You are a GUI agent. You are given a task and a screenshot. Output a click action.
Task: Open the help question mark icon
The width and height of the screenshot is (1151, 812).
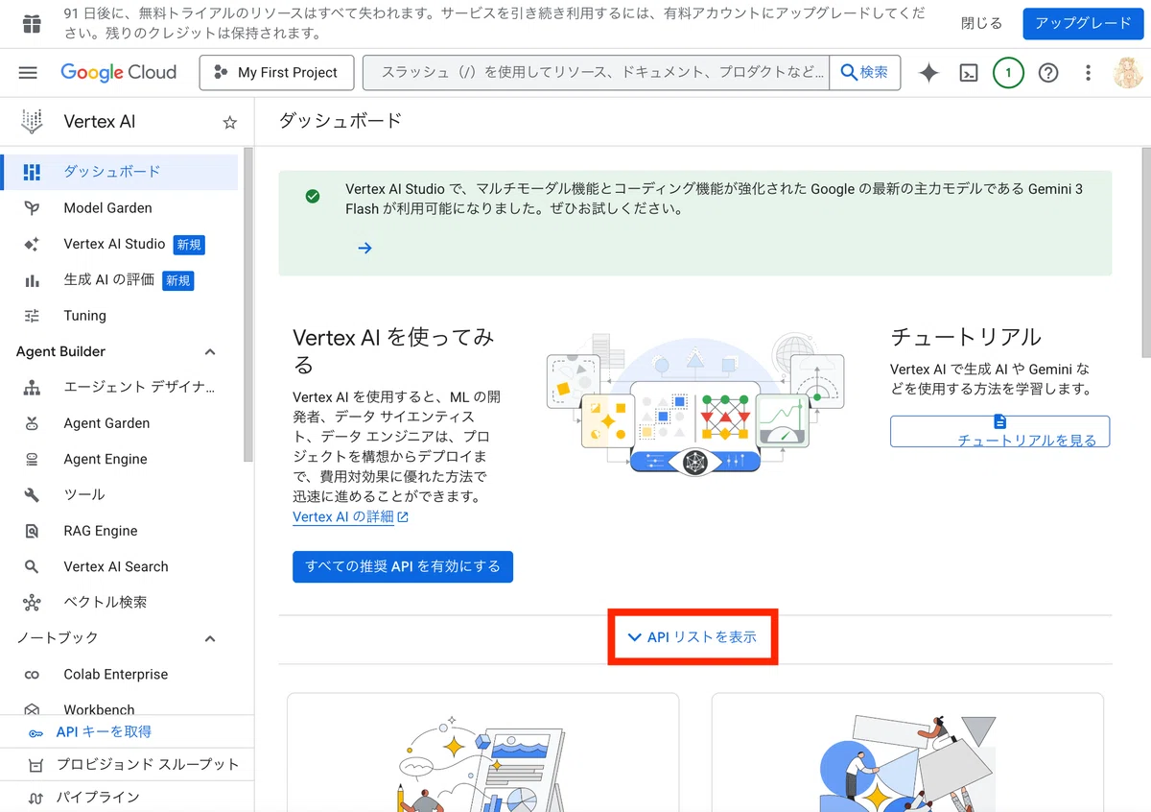(x=1048, y=73)
